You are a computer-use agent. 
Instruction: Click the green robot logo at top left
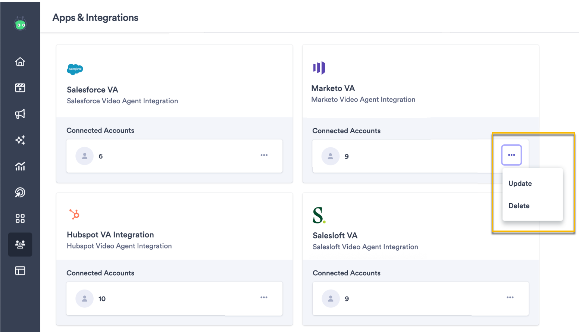[20, 24]
